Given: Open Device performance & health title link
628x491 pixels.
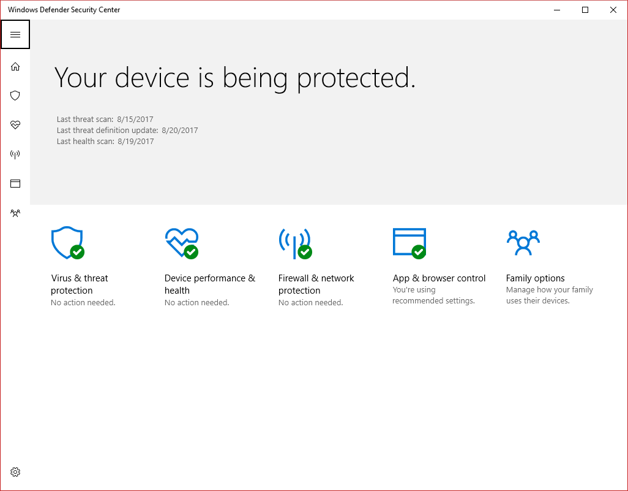Looking at the screenshot, I should (x=210, y=284).
